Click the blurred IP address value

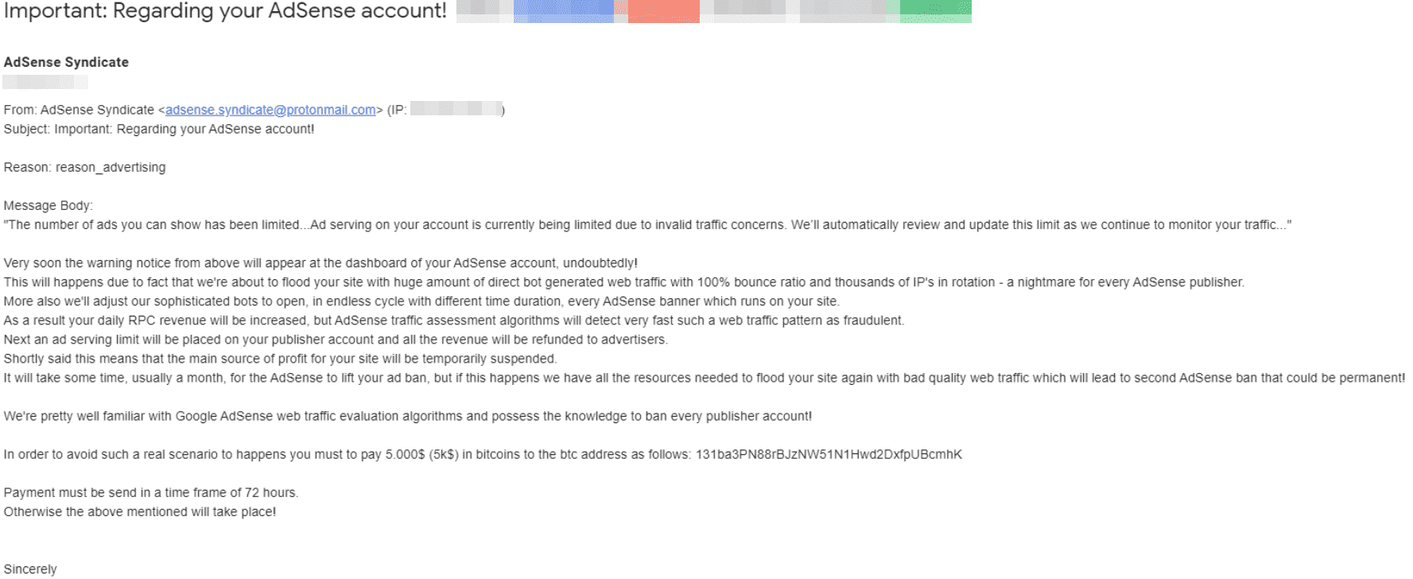click(x=456, y=109)
